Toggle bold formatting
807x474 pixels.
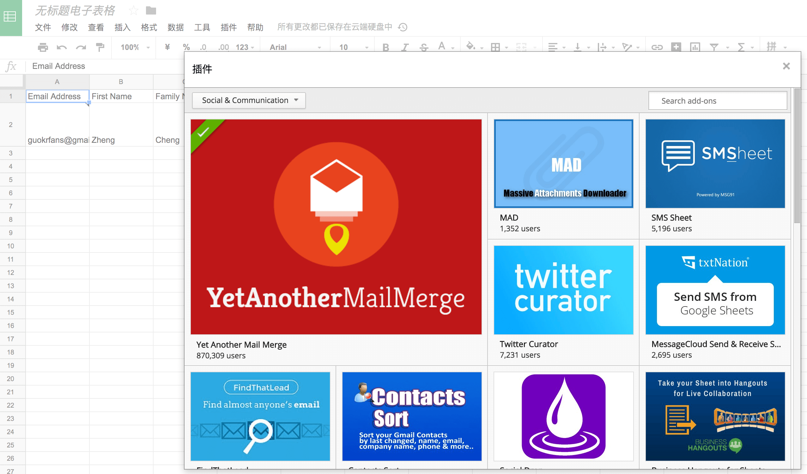click(x=385, y=47)
